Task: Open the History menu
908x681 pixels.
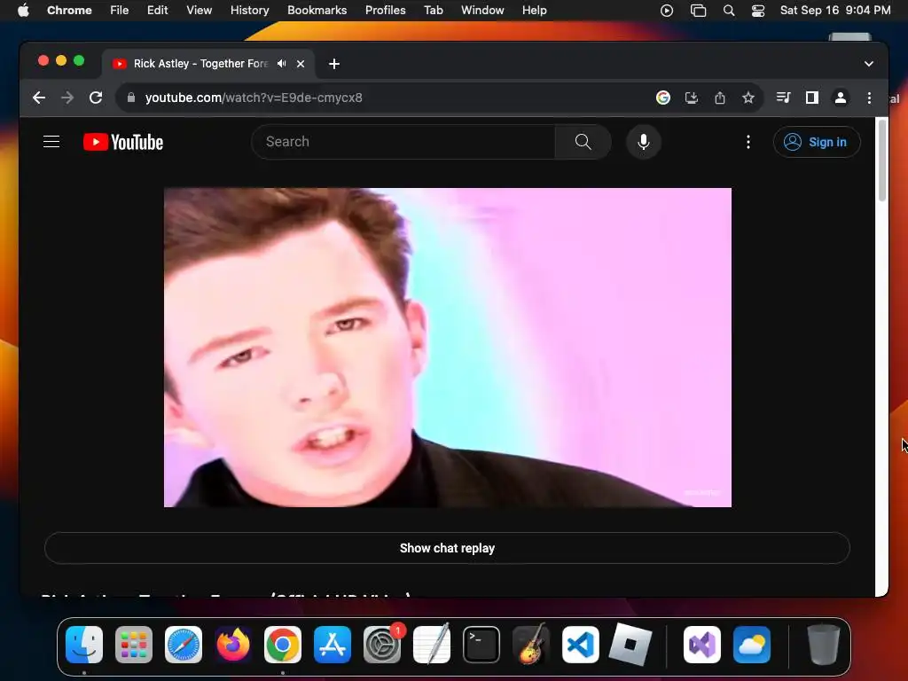Action: click(x=249, y=11)
